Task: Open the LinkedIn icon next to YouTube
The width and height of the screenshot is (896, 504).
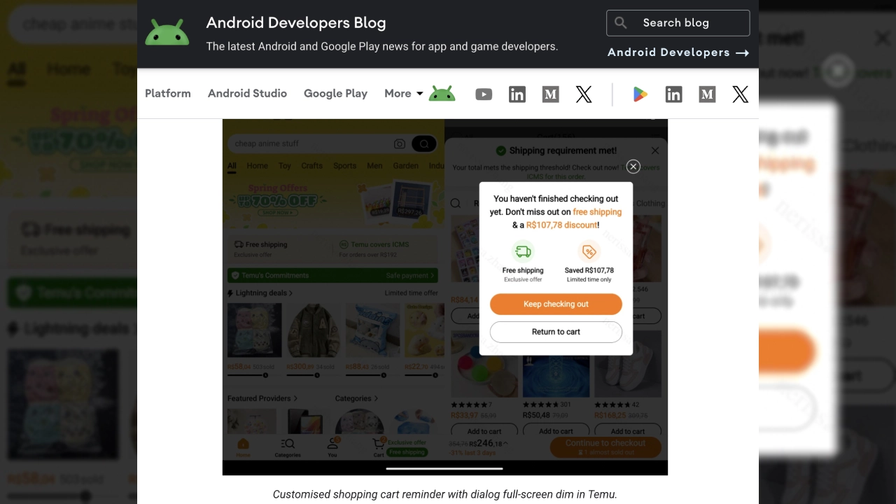Action: (517, 94)
